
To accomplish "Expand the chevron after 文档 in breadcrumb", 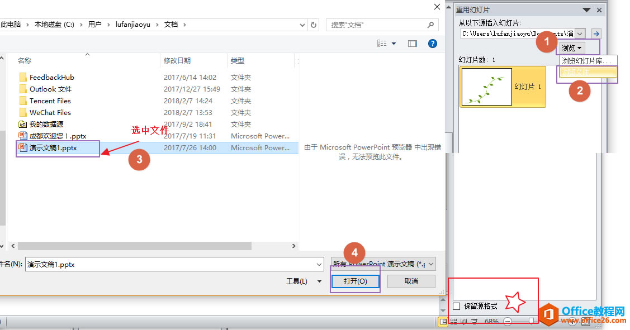I will (184, 25).
